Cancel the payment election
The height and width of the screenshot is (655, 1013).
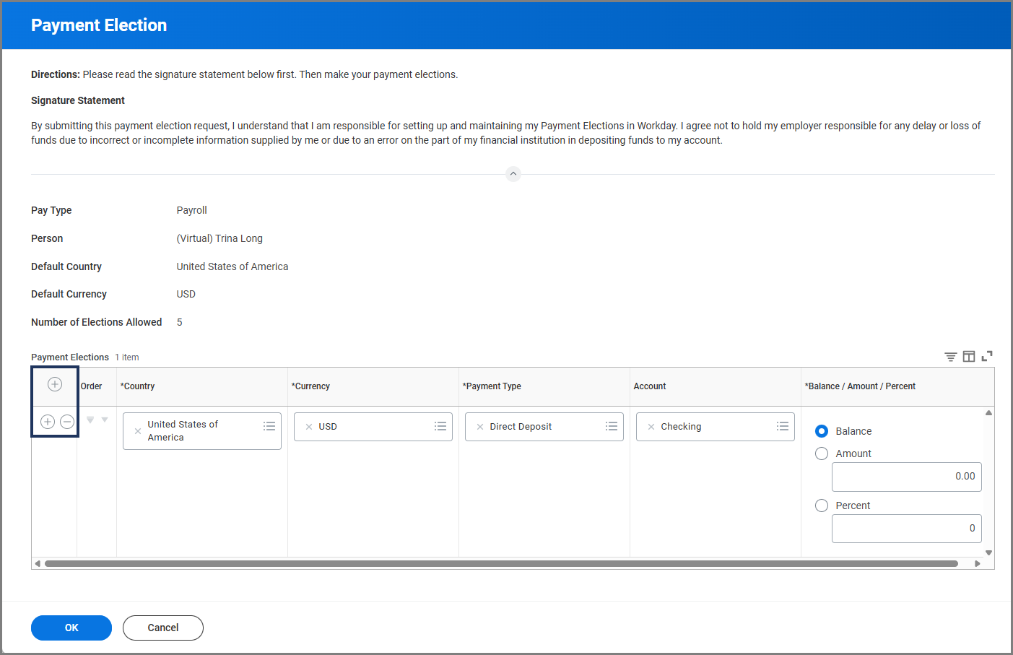pos(163,628)
